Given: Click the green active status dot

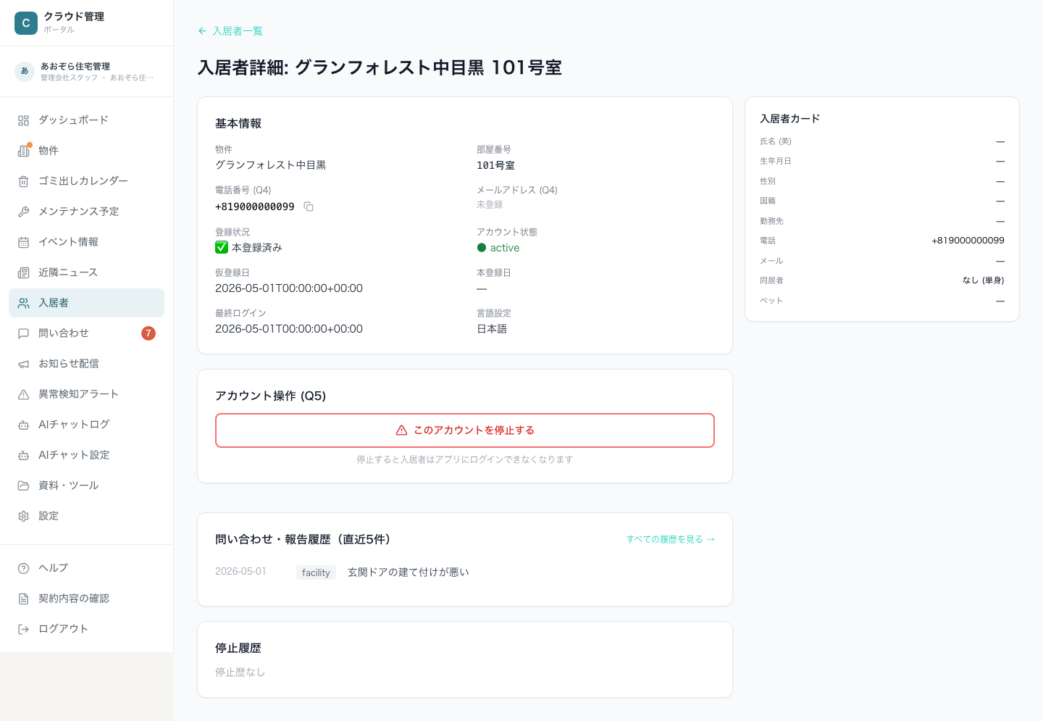Looking at the screenshot, I should click(x=482, y=248).
